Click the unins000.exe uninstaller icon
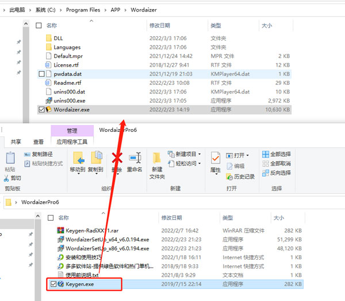Image resolution: width=345 pixels, height=301 pixels. pyautogui.click(x=49, y=100)
